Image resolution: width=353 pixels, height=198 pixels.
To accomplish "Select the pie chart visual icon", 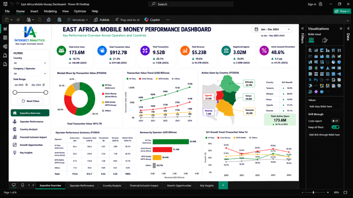I will 333,62.
